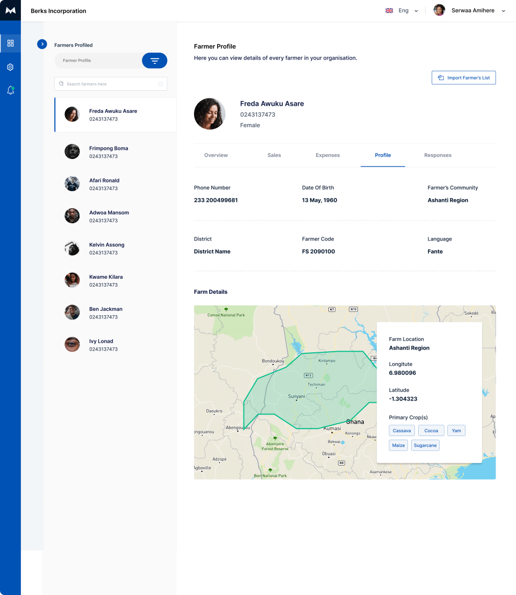The width and height of the screenshot is (516, 595).
Task: Open notifications via the bell icon
Action: point(10,90)
